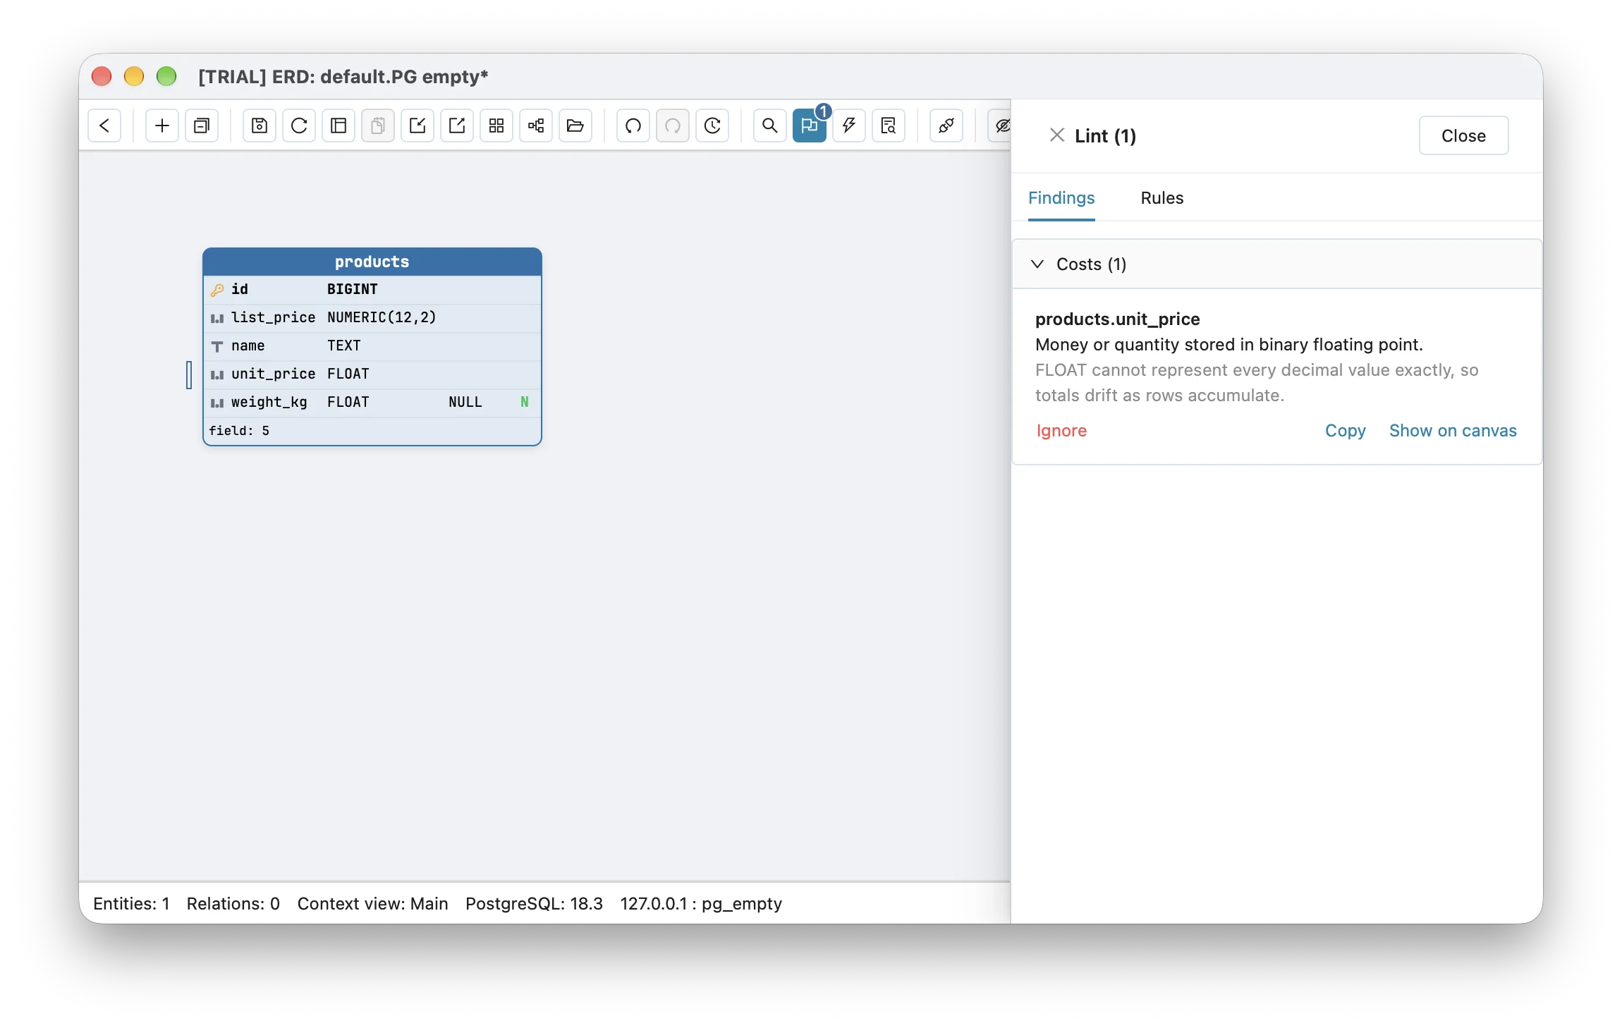The height and width of the screenshot is (1028, 1622).
Task: Click the numeric icon beside list_price
Action: point(217,318)
